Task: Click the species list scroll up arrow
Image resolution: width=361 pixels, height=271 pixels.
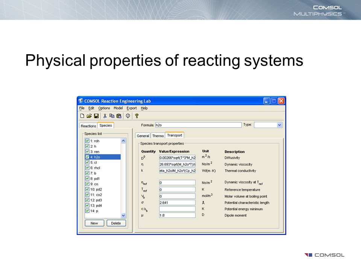Action: tap(123, 141)
